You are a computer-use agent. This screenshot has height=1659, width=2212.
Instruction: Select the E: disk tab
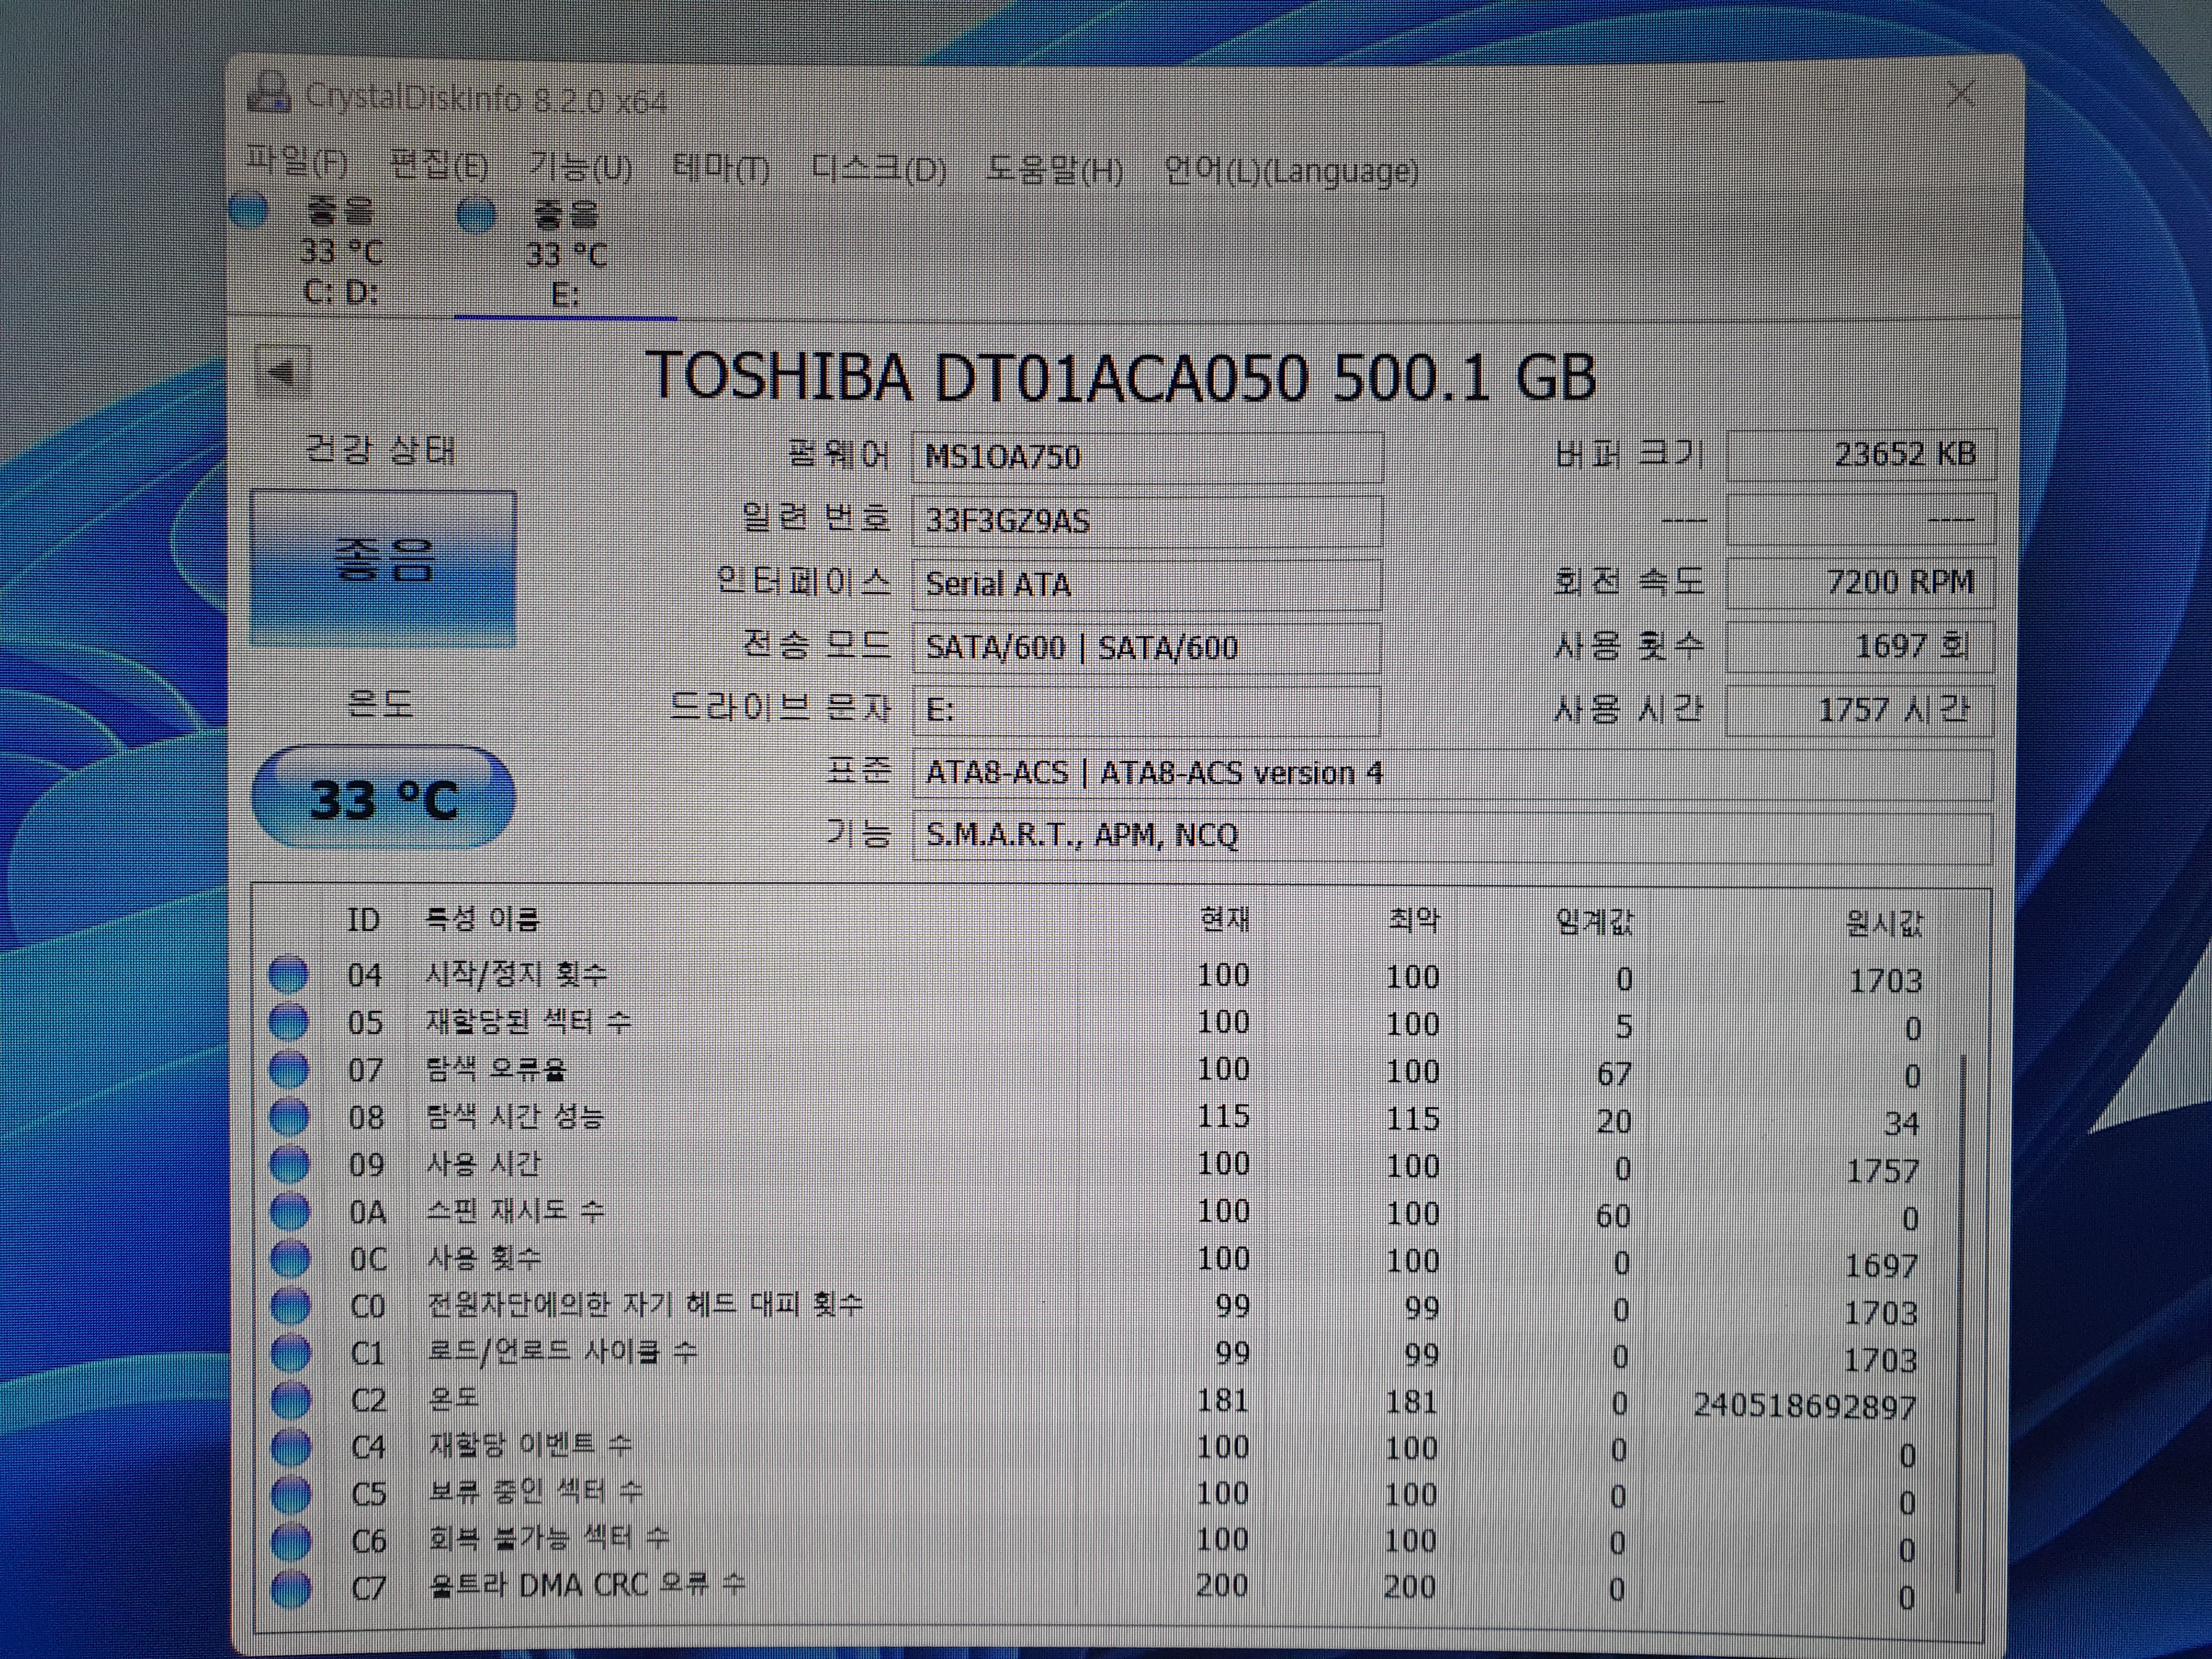(566, 255)
